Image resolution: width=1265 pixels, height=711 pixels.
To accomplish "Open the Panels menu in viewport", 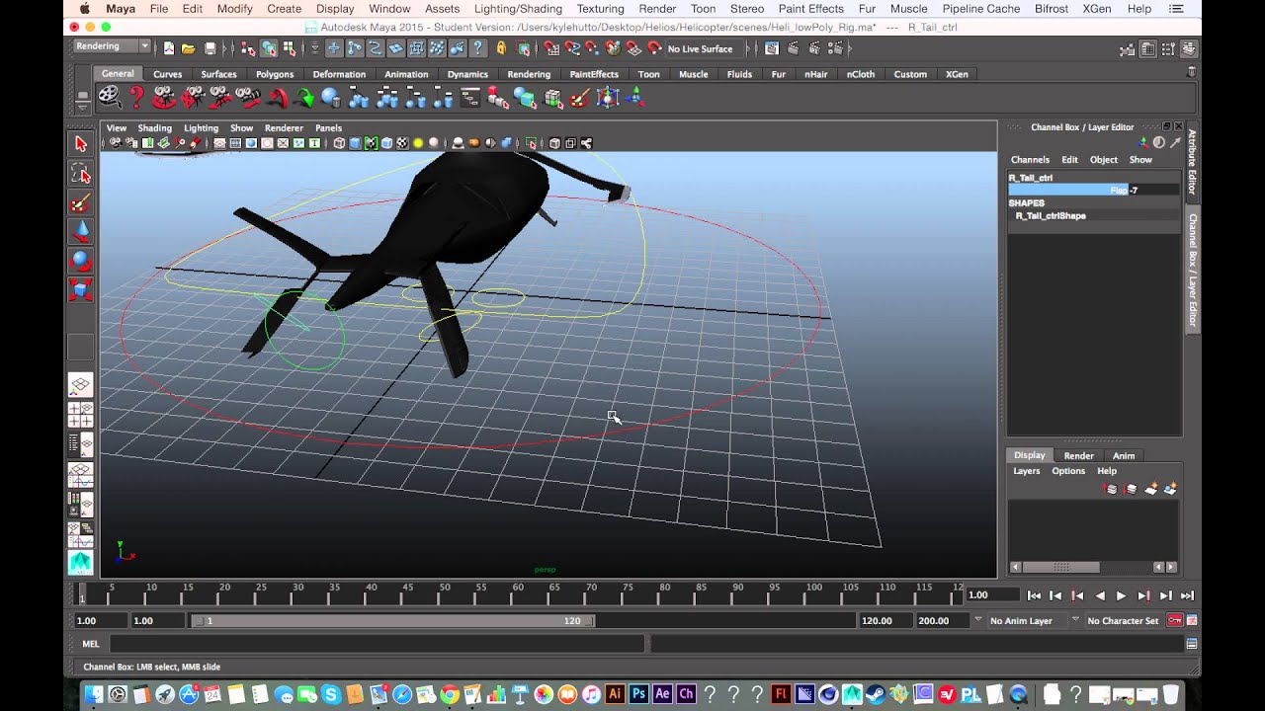I will (328, 127).
